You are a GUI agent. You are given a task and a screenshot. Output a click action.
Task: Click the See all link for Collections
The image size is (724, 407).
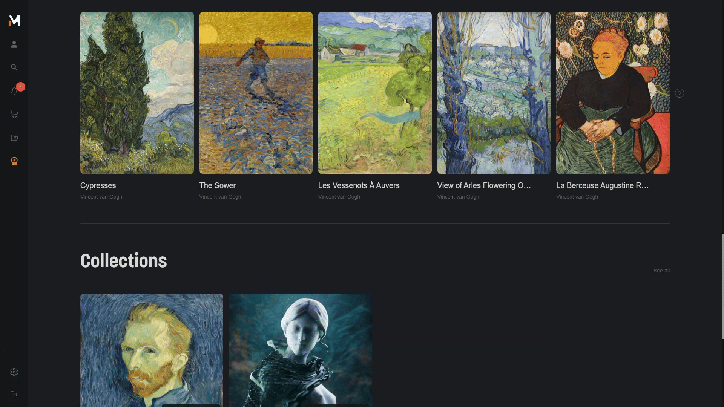[x=661, y=271]
